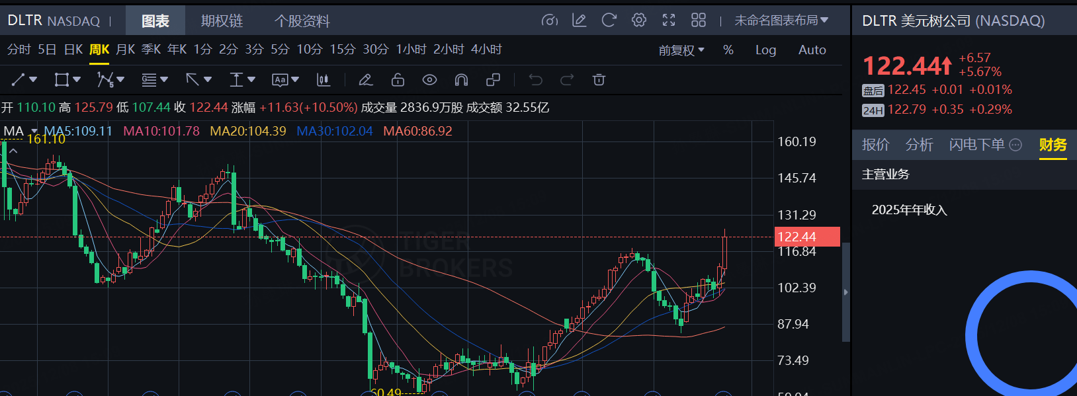
Task: Toggle Log scale mode
Action: [765, 50]
